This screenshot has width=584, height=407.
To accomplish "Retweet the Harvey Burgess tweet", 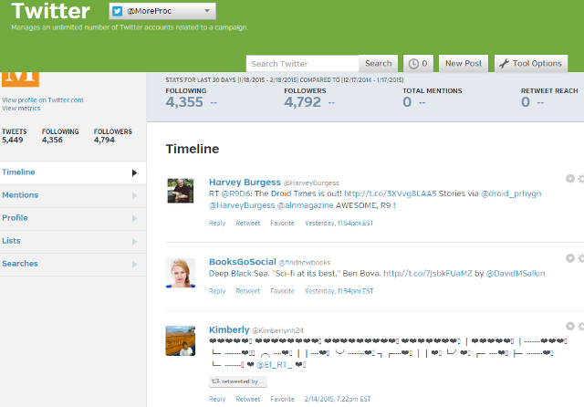I will (248, 223).
